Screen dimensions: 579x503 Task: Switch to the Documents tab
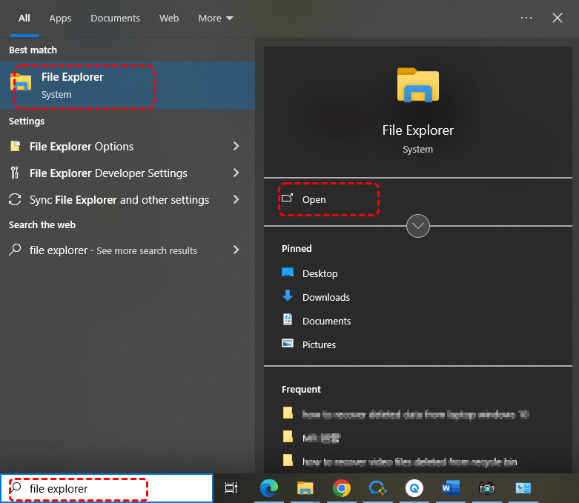pyautogui.click(x=115, y=18)
